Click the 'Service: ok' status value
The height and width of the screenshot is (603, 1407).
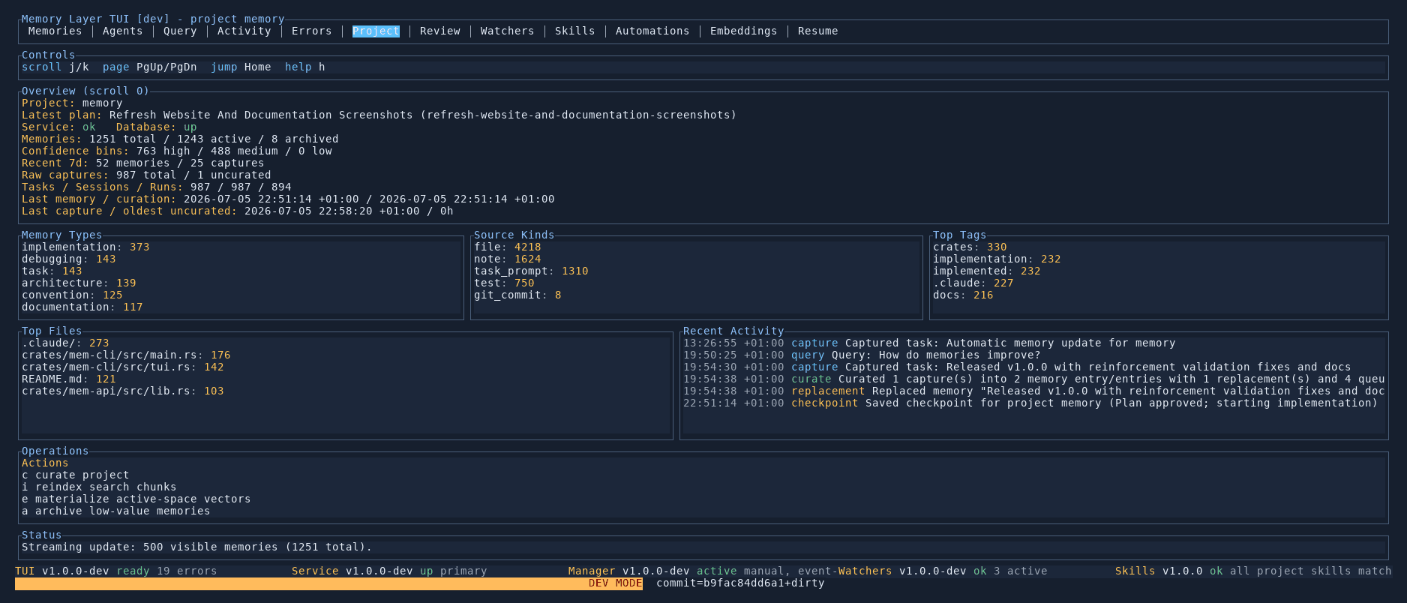[58, 127]
